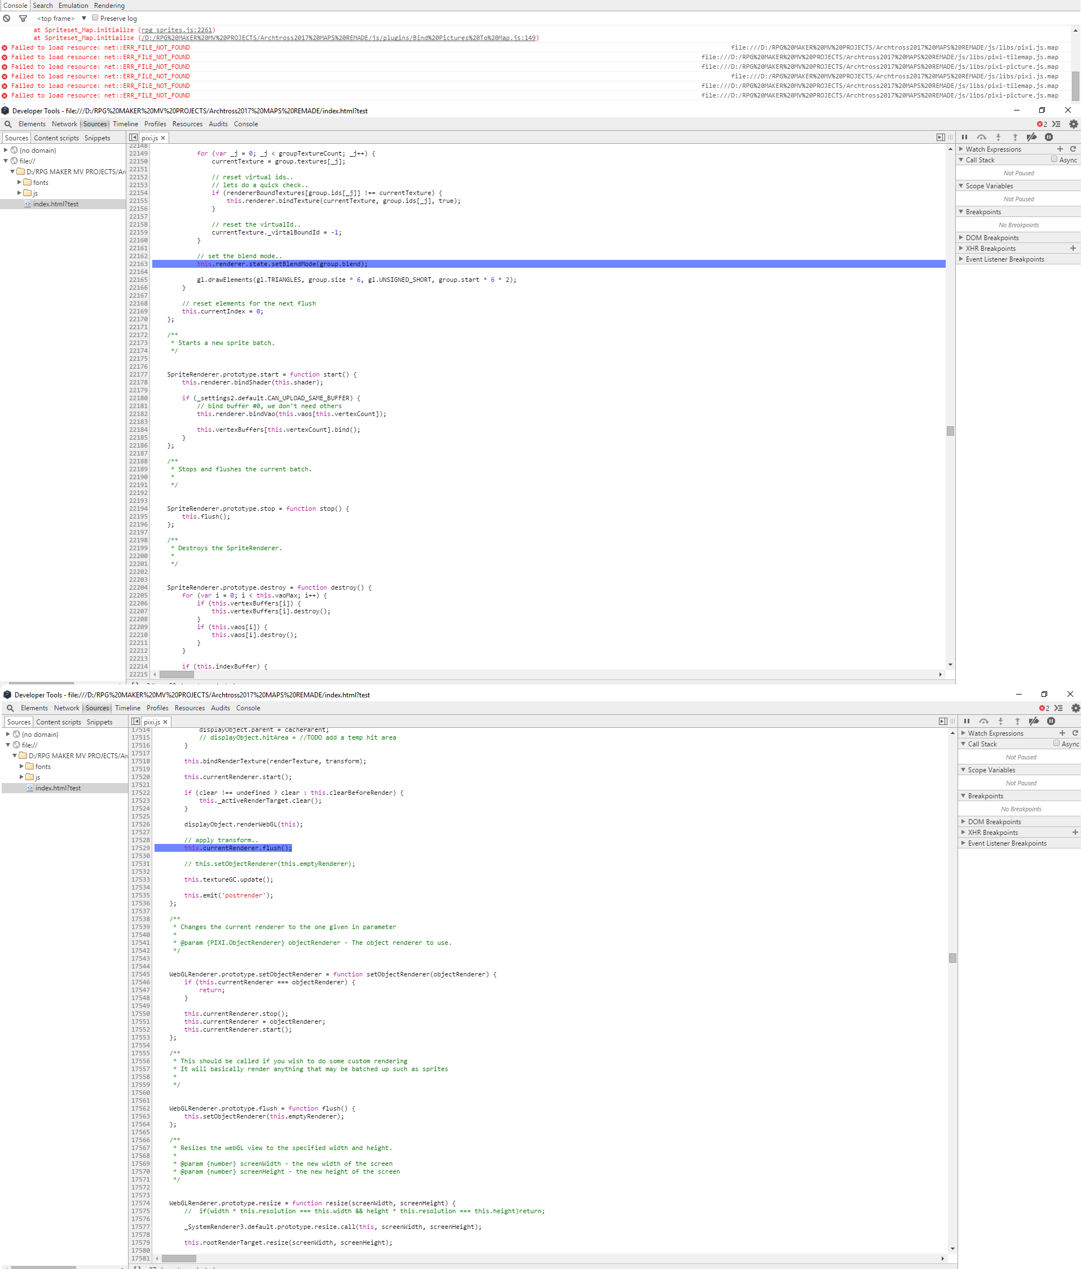This screenshot has height=1269, width=1081.
Task: Open the console filter funnel icon
Action: (23, 19)
